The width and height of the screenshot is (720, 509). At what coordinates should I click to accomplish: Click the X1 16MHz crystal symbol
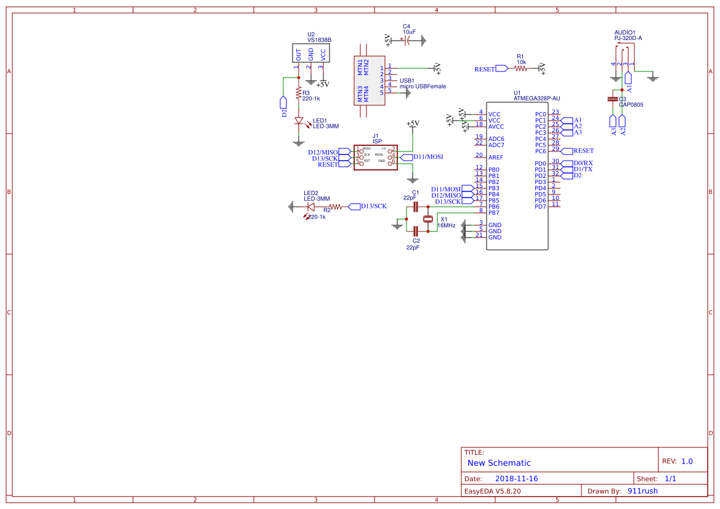[x=428, y=219]
